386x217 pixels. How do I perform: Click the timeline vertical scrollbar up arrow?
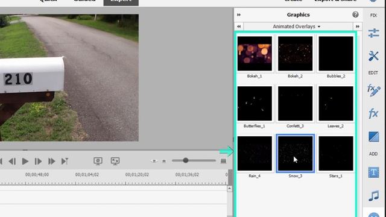[229, 189]
